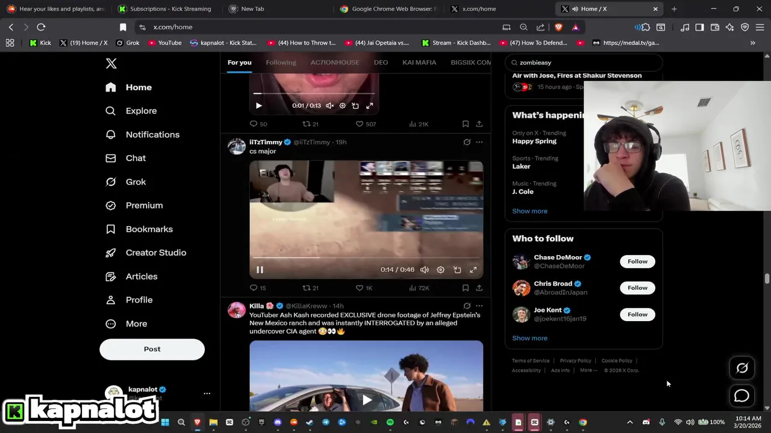
Task: Share the iiTzTimmy cs major post
Action: pyautogui.click(x=479, y=288)
